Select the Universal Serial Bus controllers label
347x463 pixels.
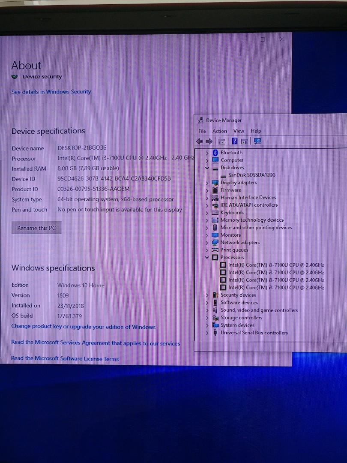(x=254, y=333)
